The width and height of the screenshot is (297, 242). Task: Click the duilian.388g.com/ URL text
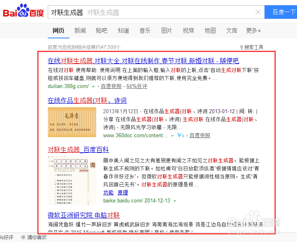[x=68, y=86]
